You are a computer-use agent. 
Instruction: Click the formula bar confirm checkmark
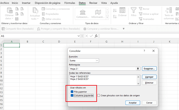[91, 36]
